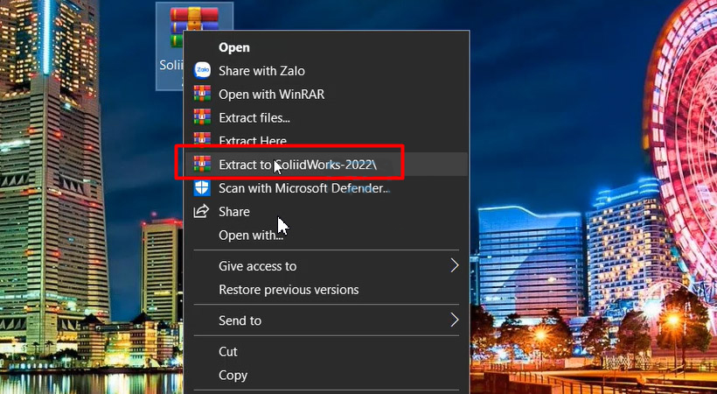Viewport: 717px width, 394px height.
Task: Click the Share with Zalo label
Action: pyautogui.click(x=261, y=71)
